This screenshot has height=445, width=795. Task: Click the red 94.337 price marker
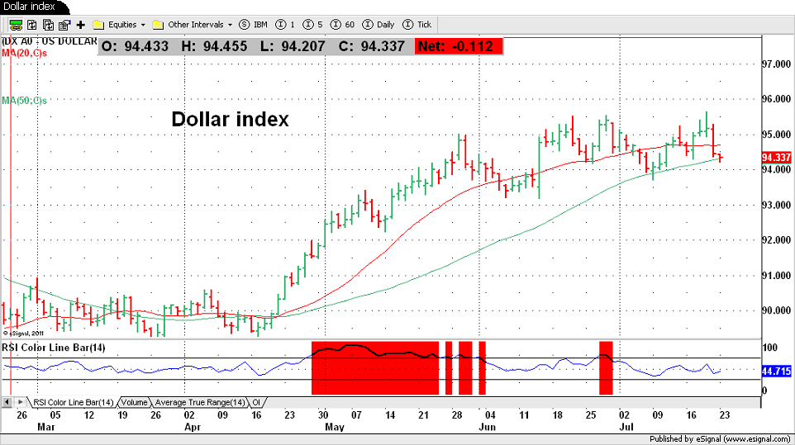pos(776,158)
